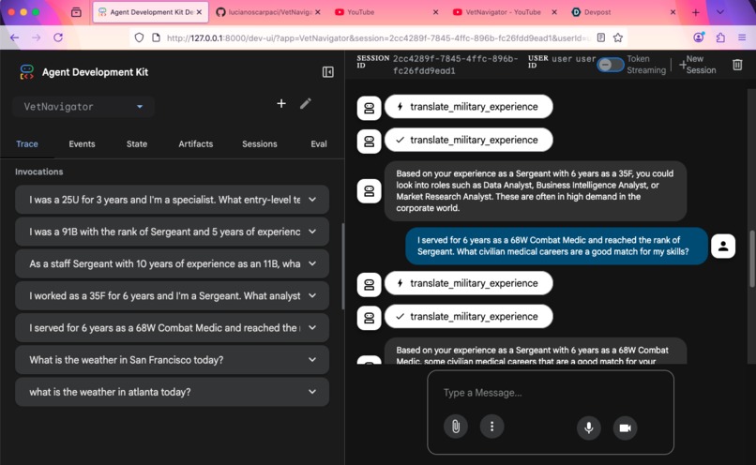List all tabs dropdown arrow
Viewport: 756px width, 465px height.
click(719, 12)
